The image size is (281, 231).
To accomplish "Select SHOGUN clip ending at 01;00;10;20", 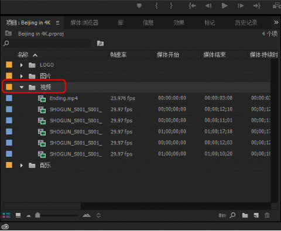I will (76, 154).
